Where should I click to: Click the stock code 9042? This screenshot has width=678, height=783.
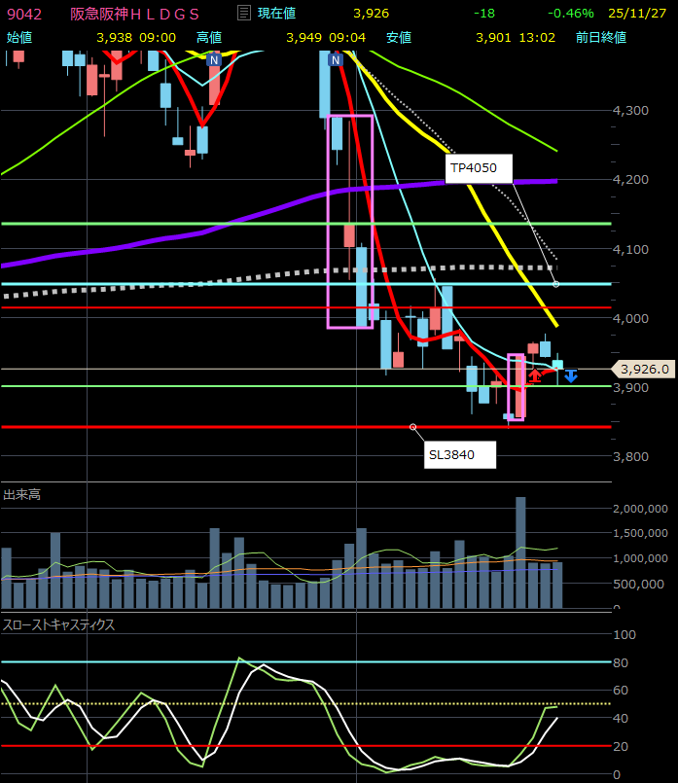[x=23, y=13]
